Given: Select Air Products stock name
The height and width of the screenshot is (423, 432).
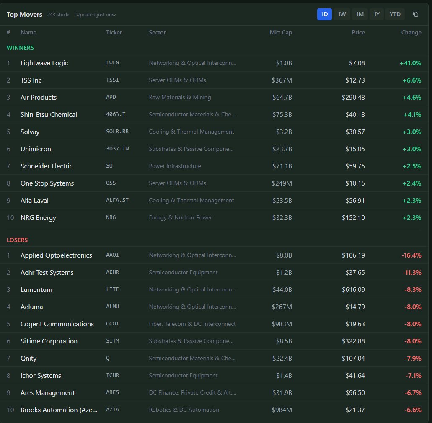Looking at the screenshot, I should [39, 97].
